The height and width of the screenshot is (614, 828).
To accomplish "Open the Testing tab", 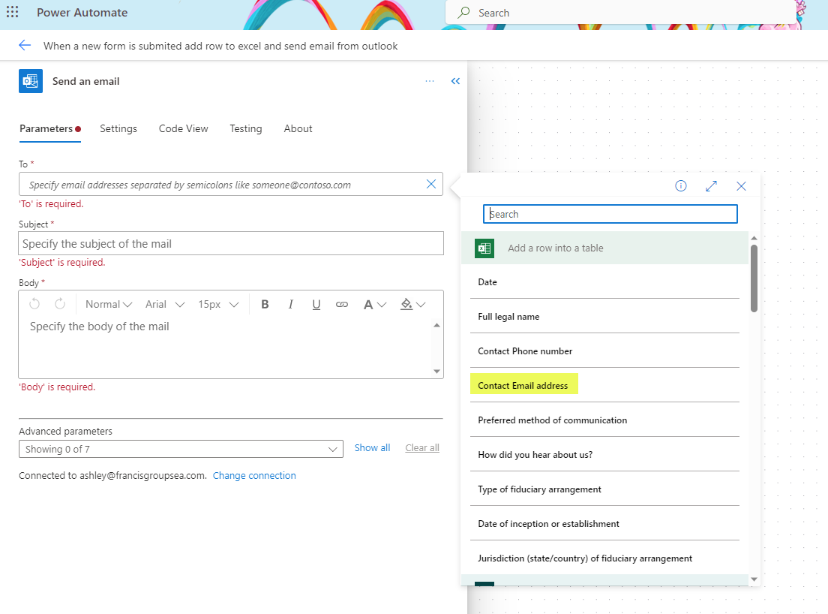I will [x=245, y=128].
